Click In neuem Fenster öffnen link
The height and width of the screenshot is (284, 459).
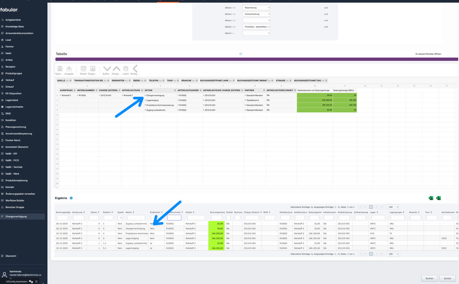coord(428,54)
